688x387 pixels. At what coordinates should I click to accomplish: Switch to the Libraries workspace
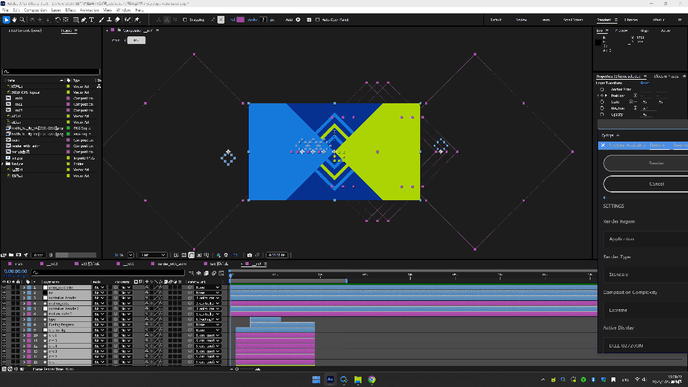tap(631, 20)
